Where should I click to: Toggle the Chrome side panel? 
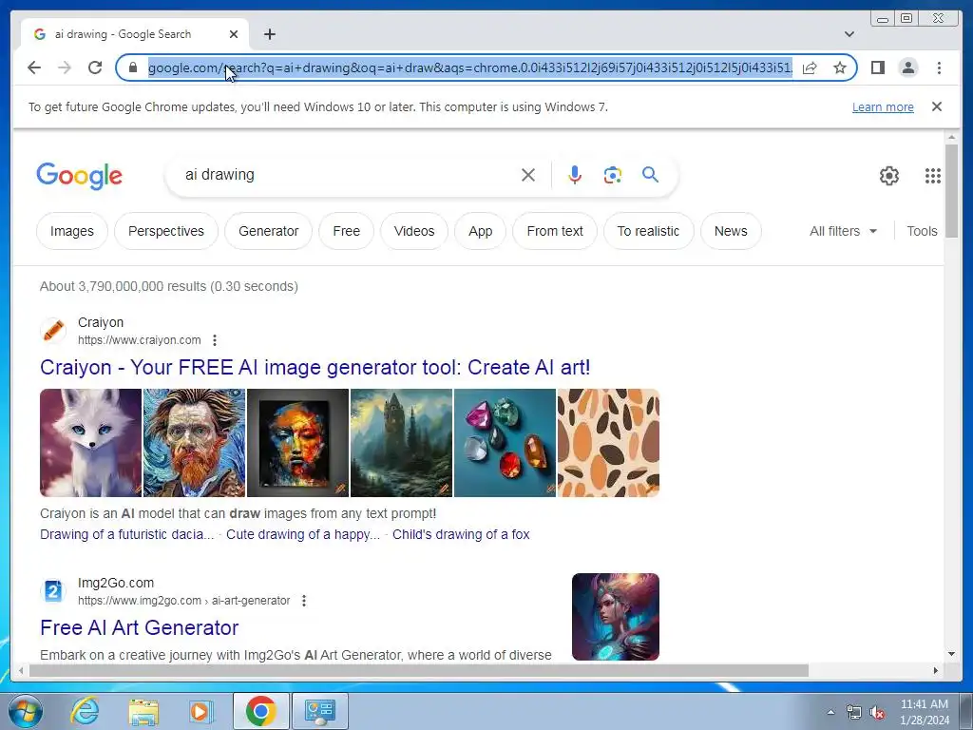point(877,67)
